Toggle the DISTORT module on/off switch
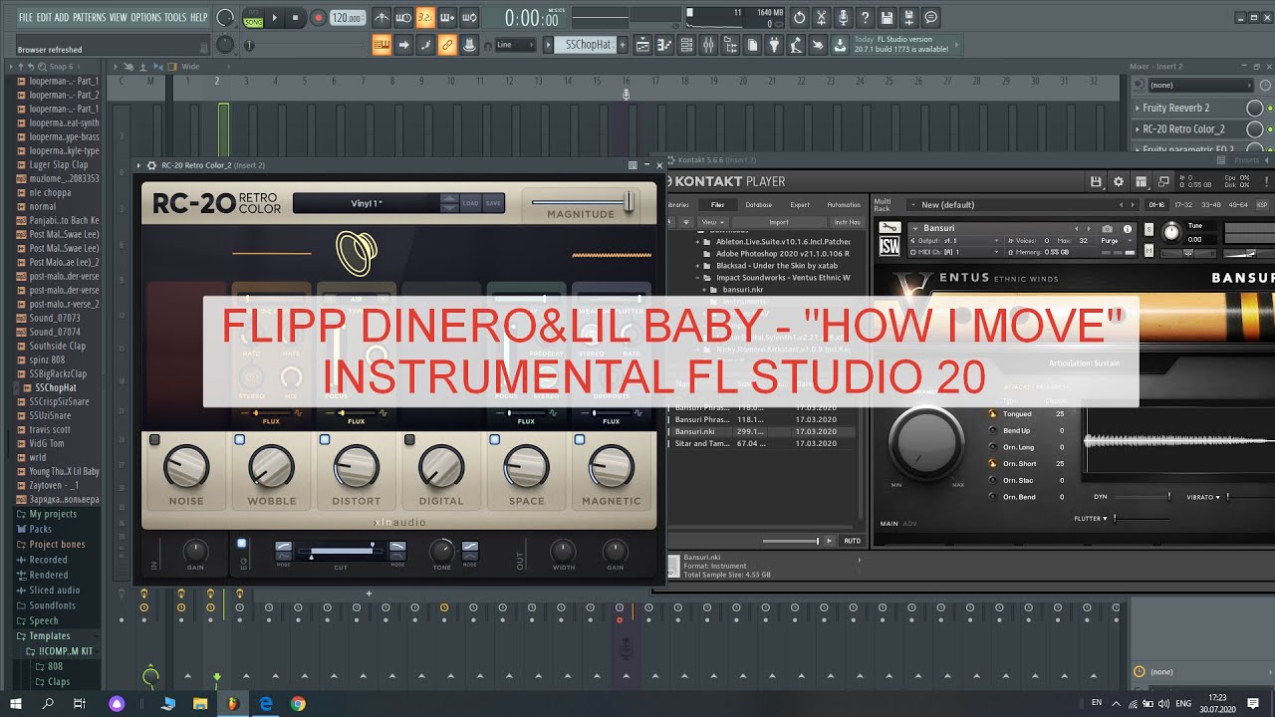 [x=325, y=439]
